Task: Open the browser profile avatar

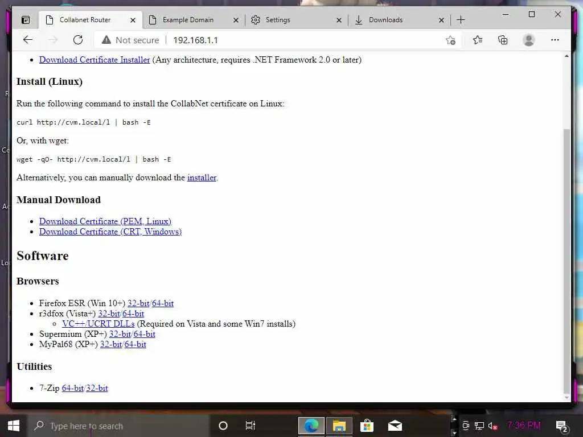Action: [529, 40]
